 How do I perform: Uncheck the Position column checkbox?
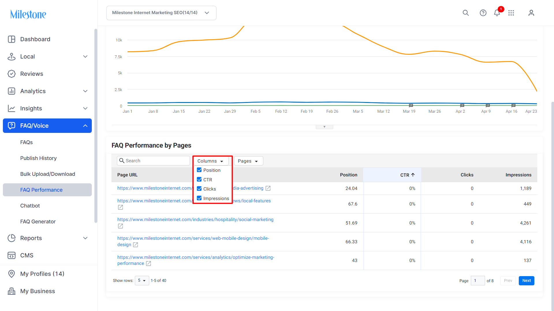click(x=199, y=170)
